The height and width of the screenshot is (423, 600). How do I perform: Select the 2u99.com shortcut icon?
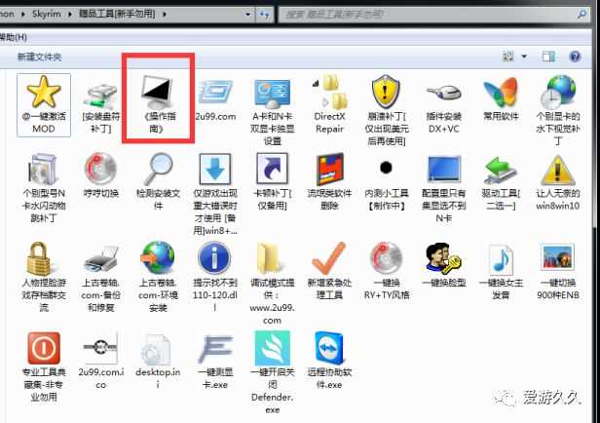pos(215,92)
